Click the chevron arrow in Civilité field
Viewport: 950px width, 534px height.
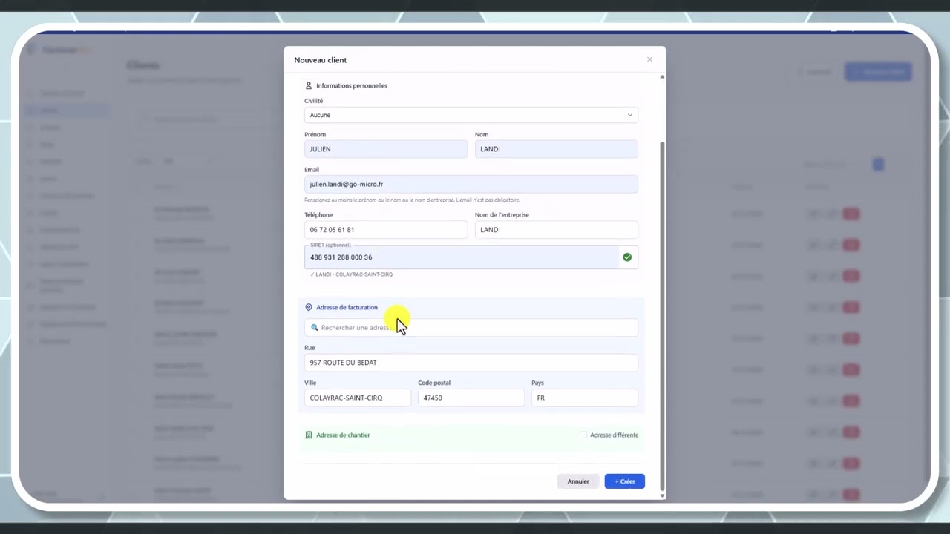pos(629,115)
